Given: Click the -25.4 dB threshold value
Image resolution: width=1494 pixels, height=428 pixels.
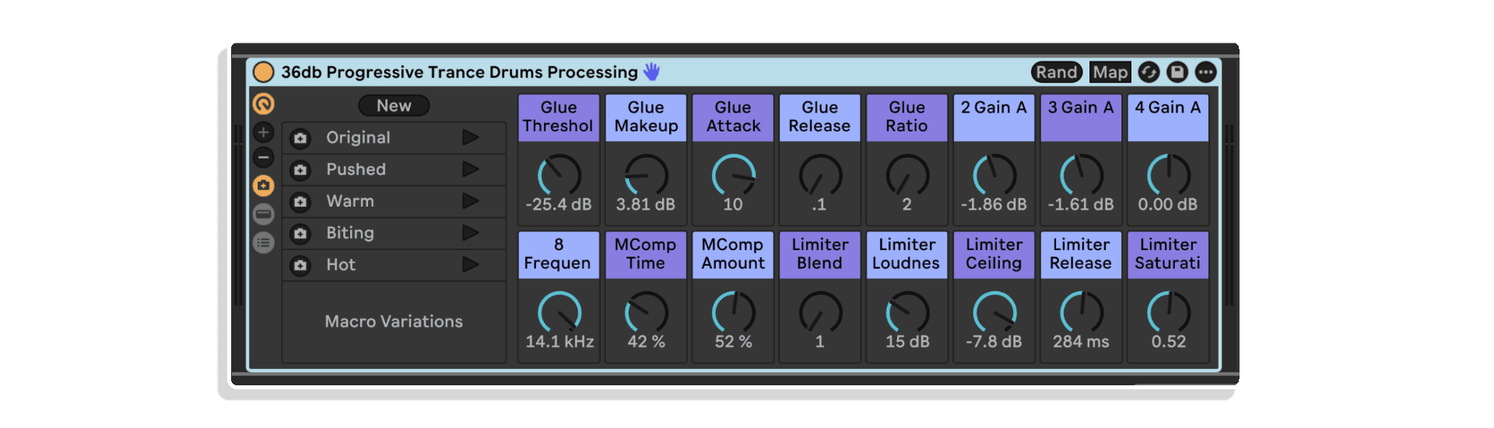Looking at the screenshot, I should 559,204.
